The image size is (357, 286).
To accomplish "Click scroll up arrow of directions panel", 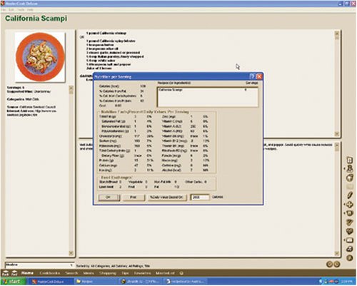I will tap(337, 145).
